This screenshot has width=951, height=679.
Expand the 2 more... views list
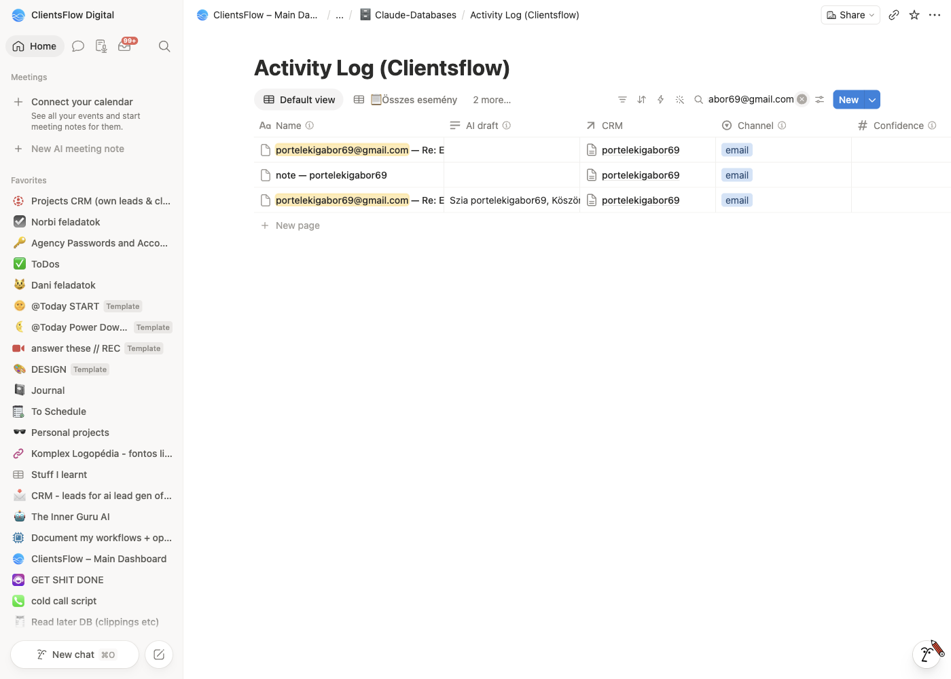tap(492, 100)
